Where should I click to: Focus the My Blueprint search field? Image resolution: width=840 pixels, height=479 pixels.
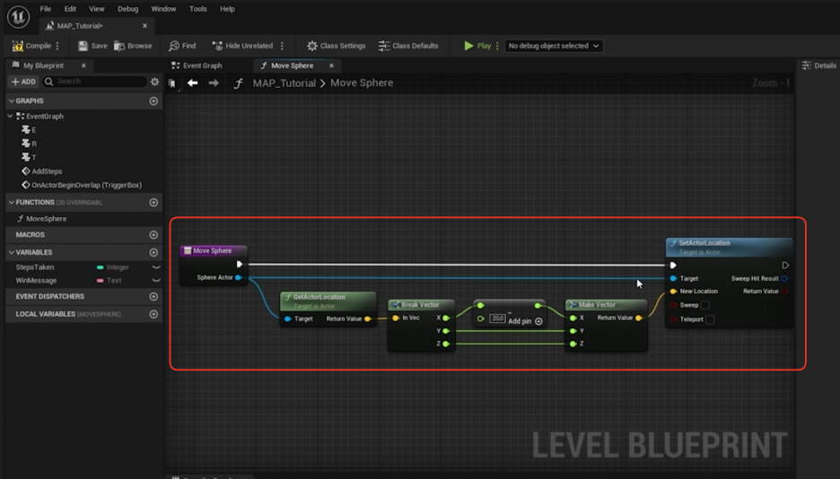point(95,82)
